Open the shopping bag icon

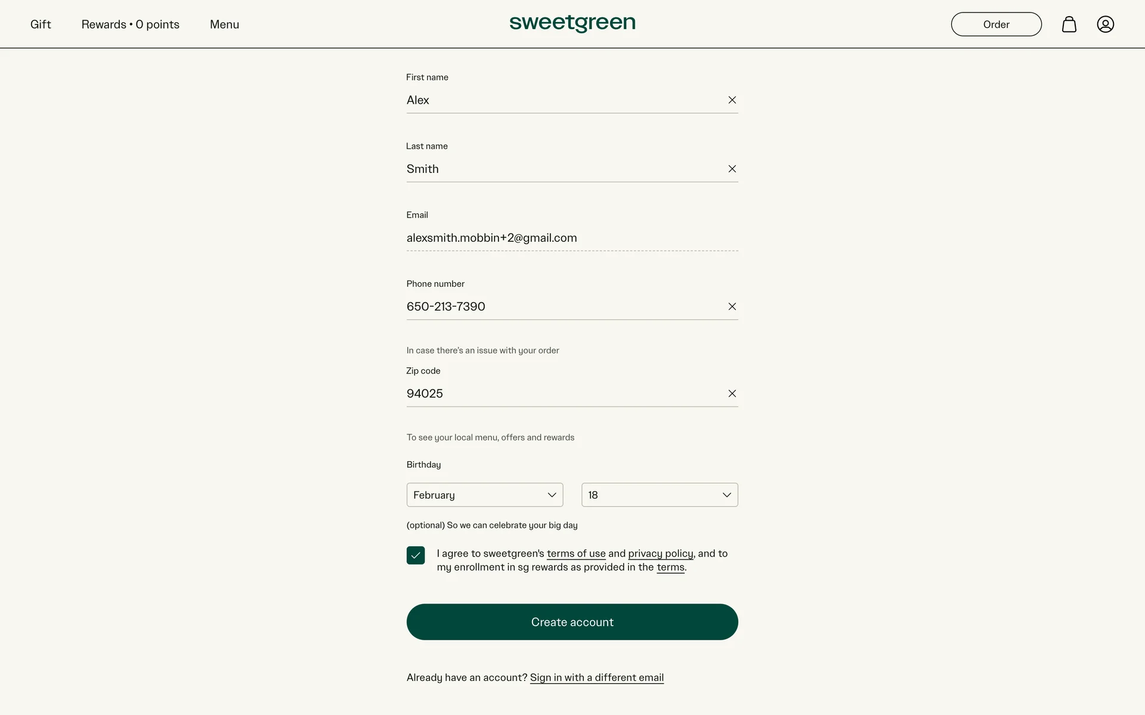pyautogui.click(x=1069, y=24)
